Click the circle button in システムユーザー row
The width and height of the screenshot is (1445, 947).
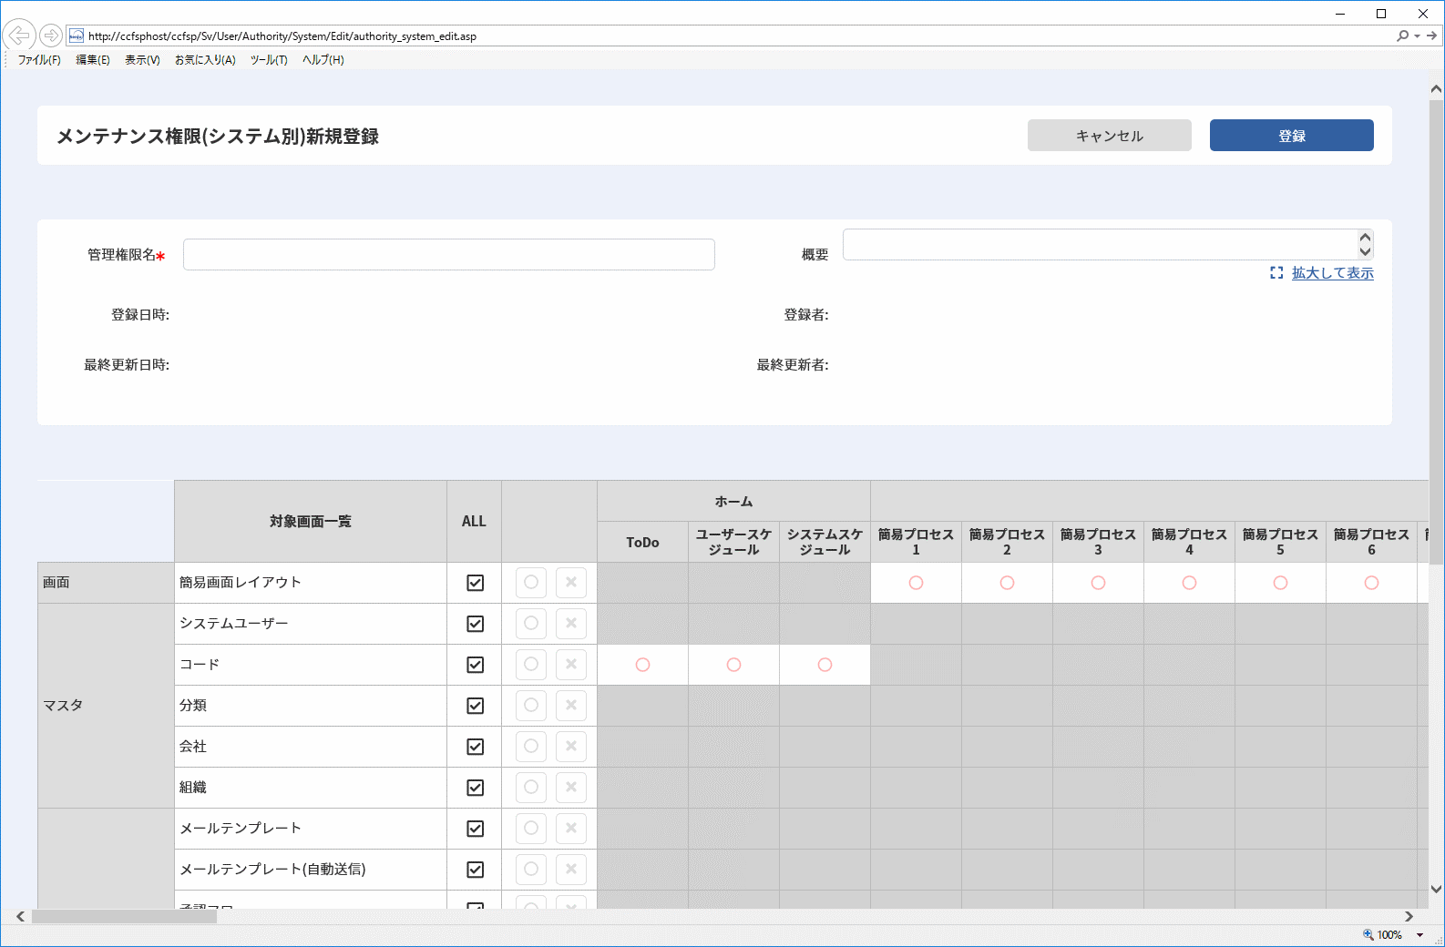(x=531, y=624)
